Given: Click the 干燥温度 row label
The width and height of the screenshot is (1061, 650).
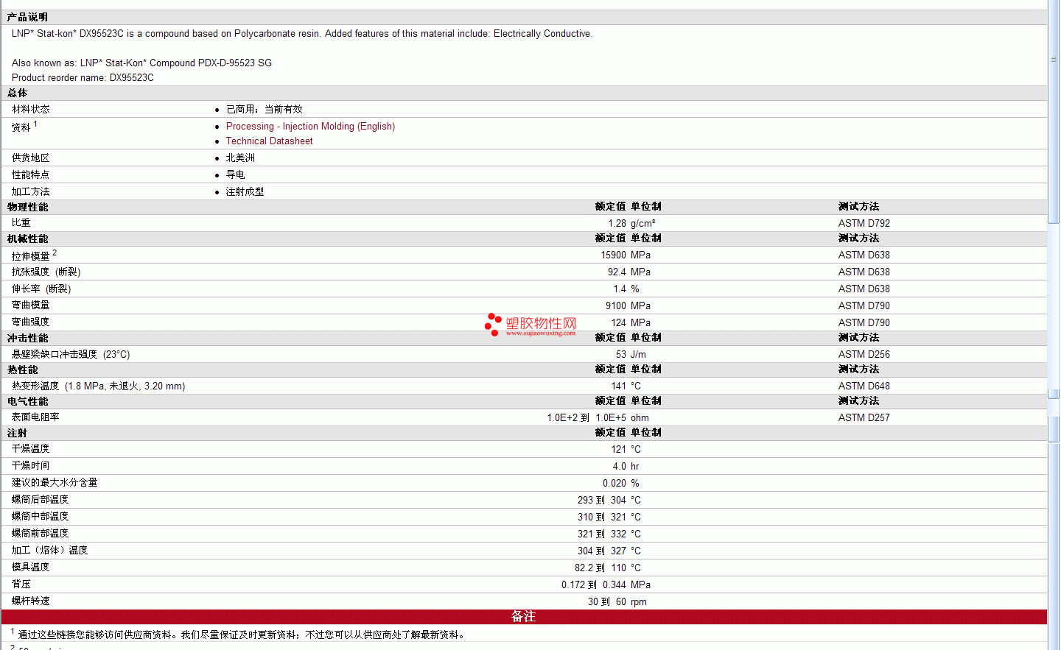Looking at the screenshot, I should click(31, 449).
